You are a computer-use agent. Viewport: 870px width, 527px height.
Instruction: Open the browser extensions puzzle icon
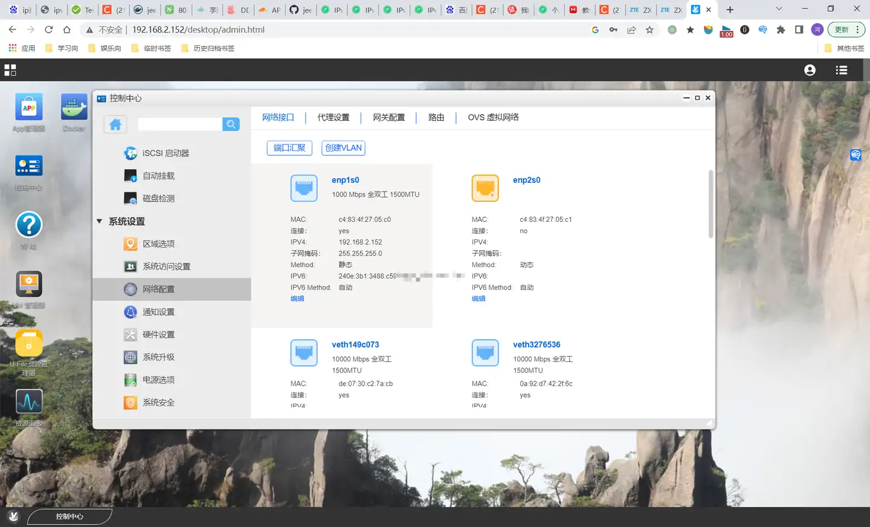[781, 30]
